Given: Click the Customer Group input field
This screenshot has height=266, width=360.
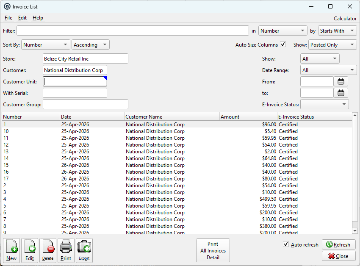Looking at the screenshot, I should click(86, 104).
